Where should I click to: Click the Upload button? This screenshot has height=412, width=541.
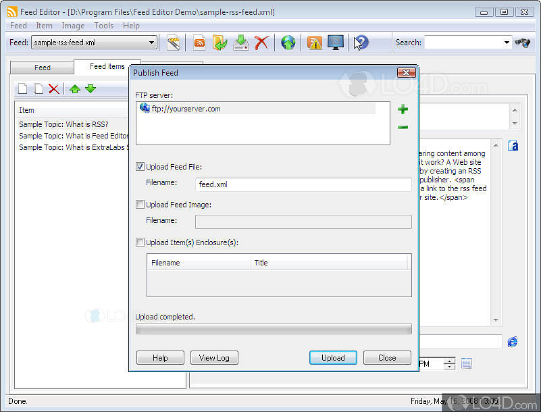click(333, 358)
